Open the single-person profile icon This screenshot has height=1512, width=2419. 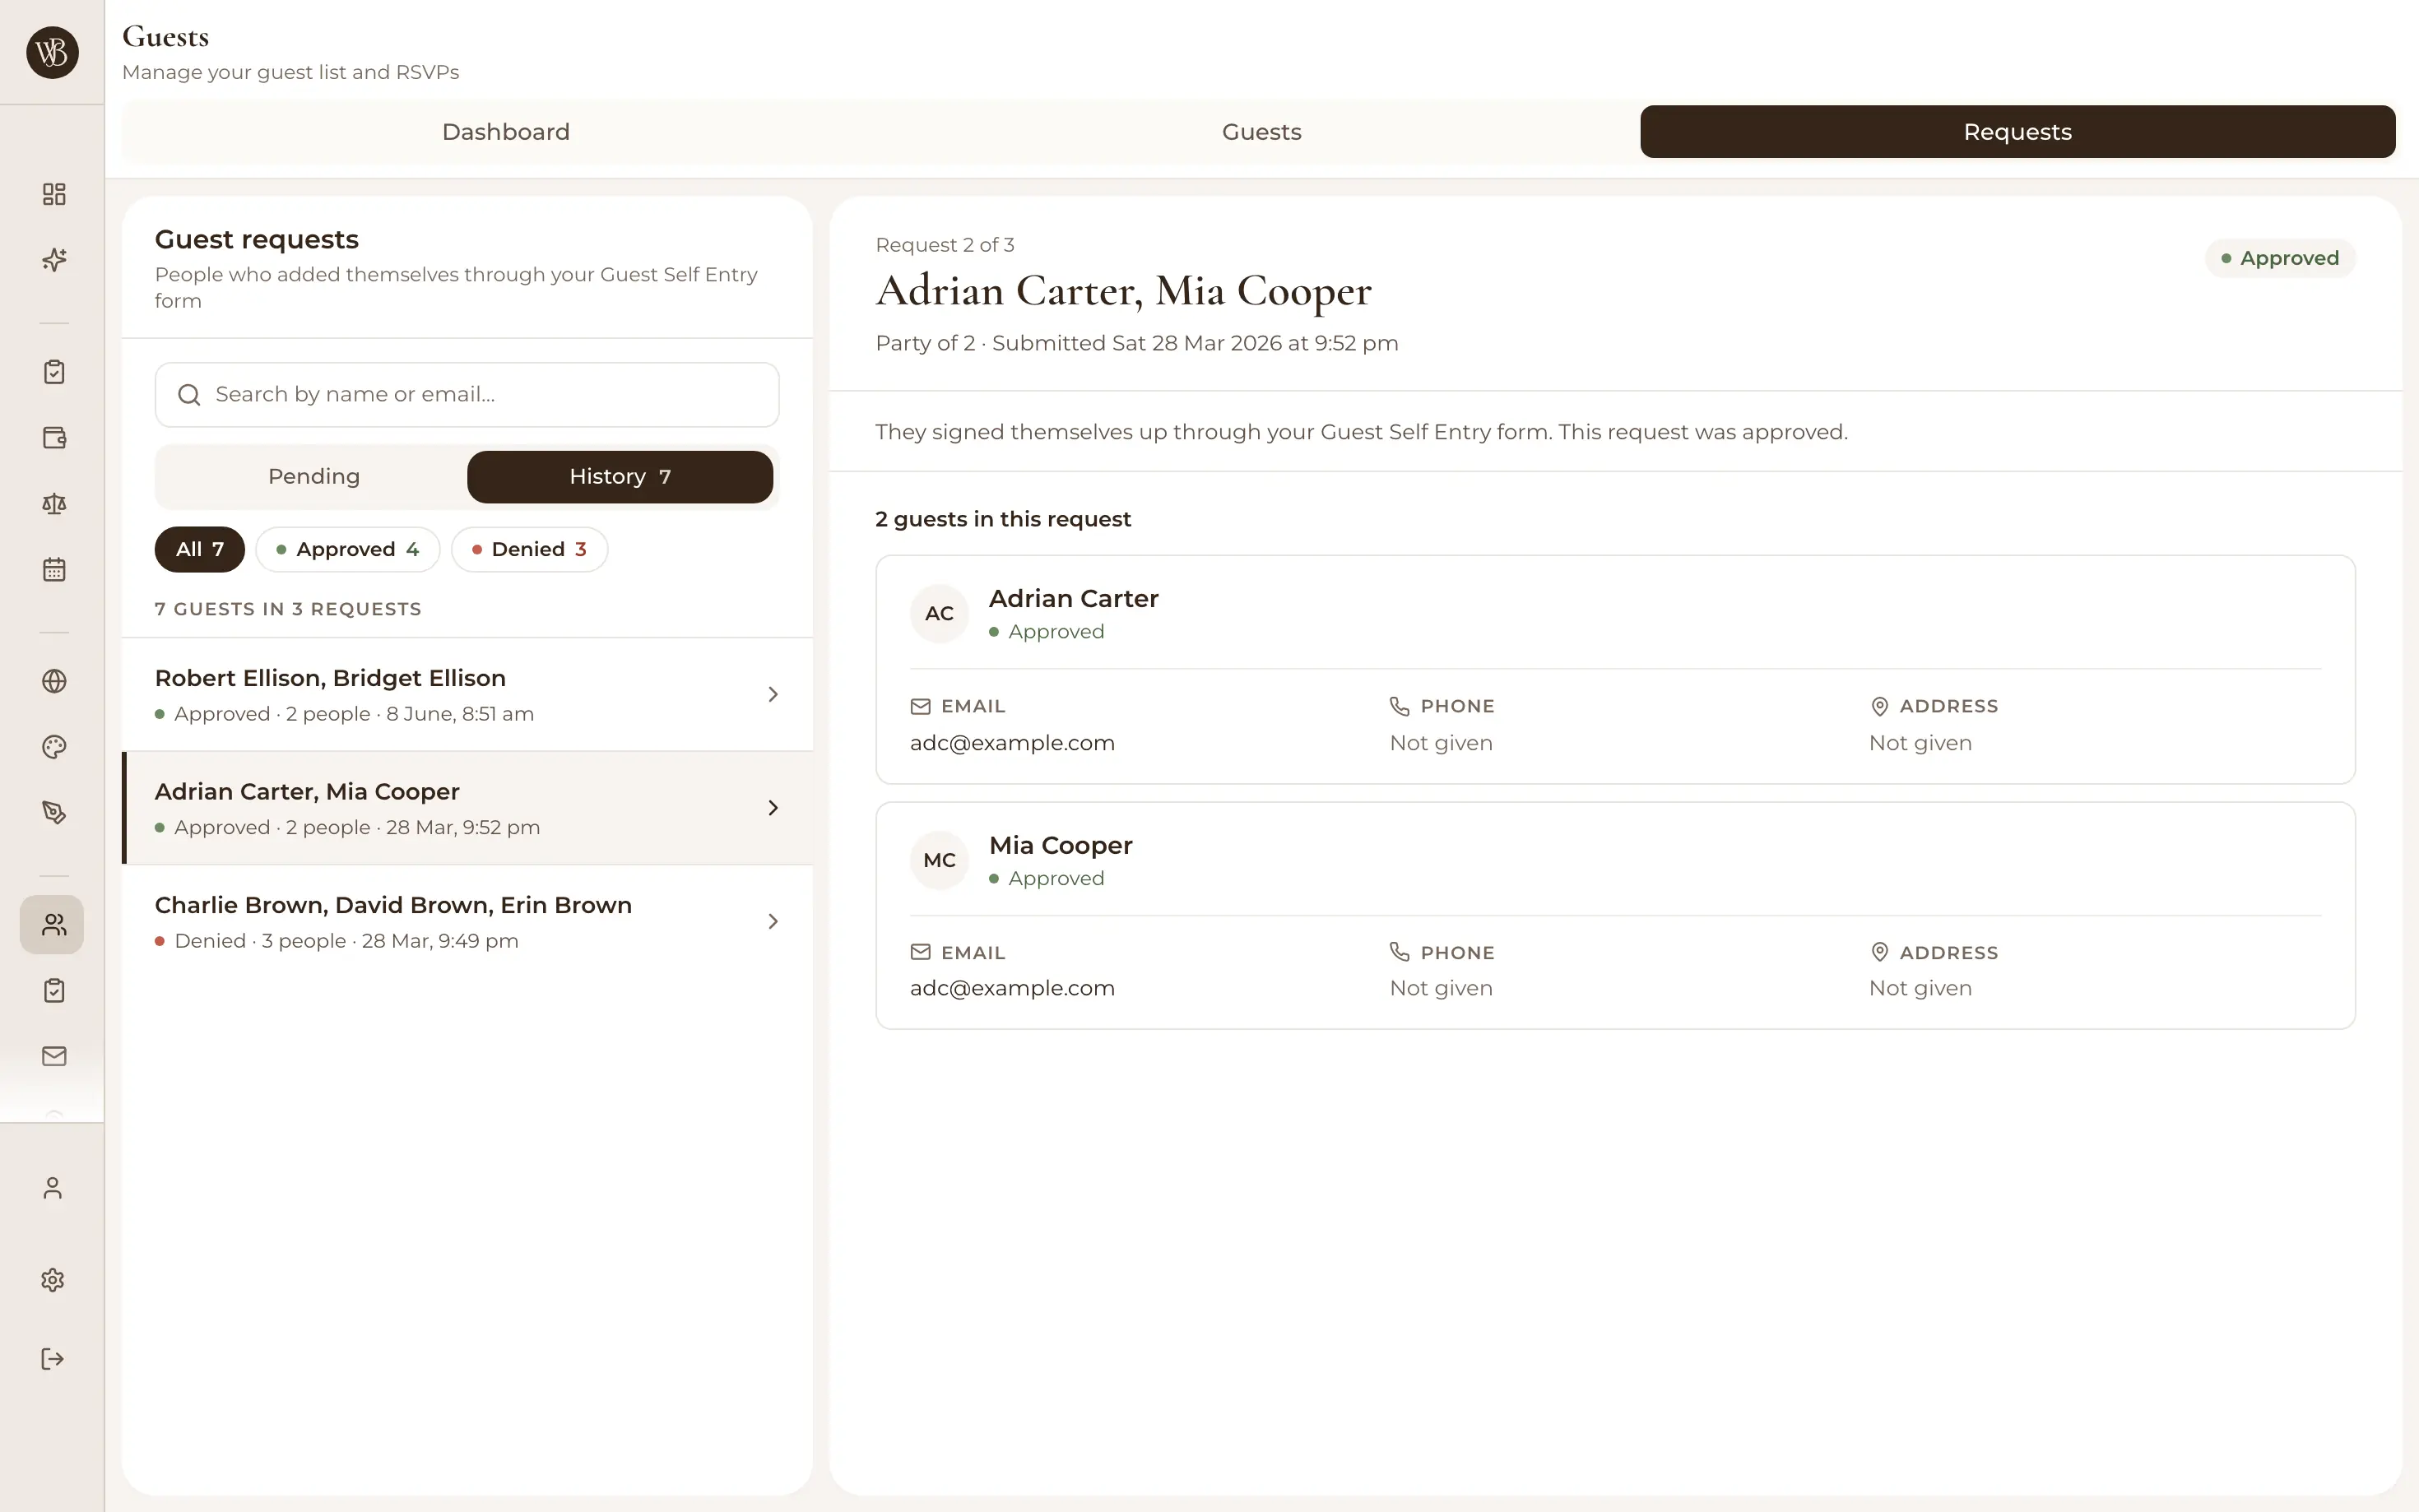tap(53, 1188)
